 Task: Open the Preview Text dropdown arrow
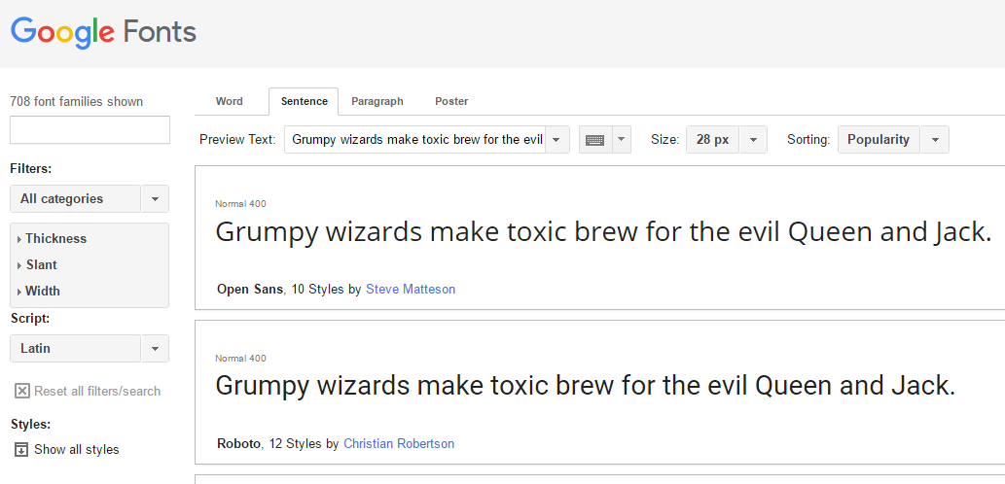(556, 140)
